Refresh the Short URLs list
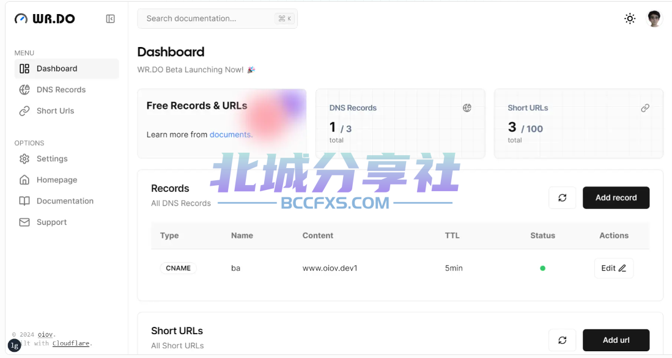The height and width of the screenshot is (358, 672). (563, 340)
